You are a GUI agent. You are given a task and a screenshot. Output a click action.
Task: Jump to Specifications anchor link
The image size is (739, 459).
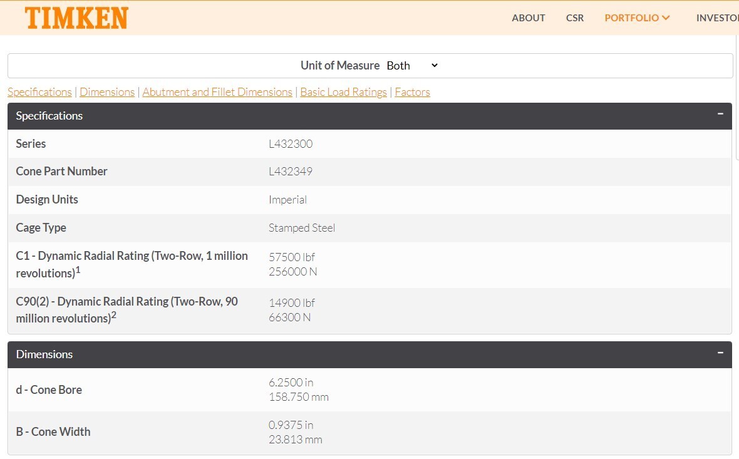coord(39,92)
